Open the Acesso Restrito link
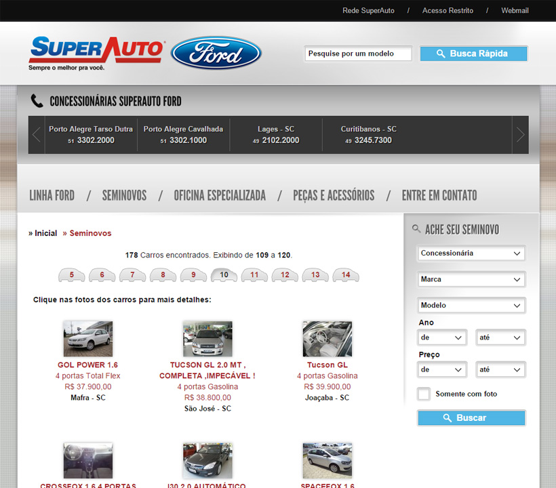 448,11
